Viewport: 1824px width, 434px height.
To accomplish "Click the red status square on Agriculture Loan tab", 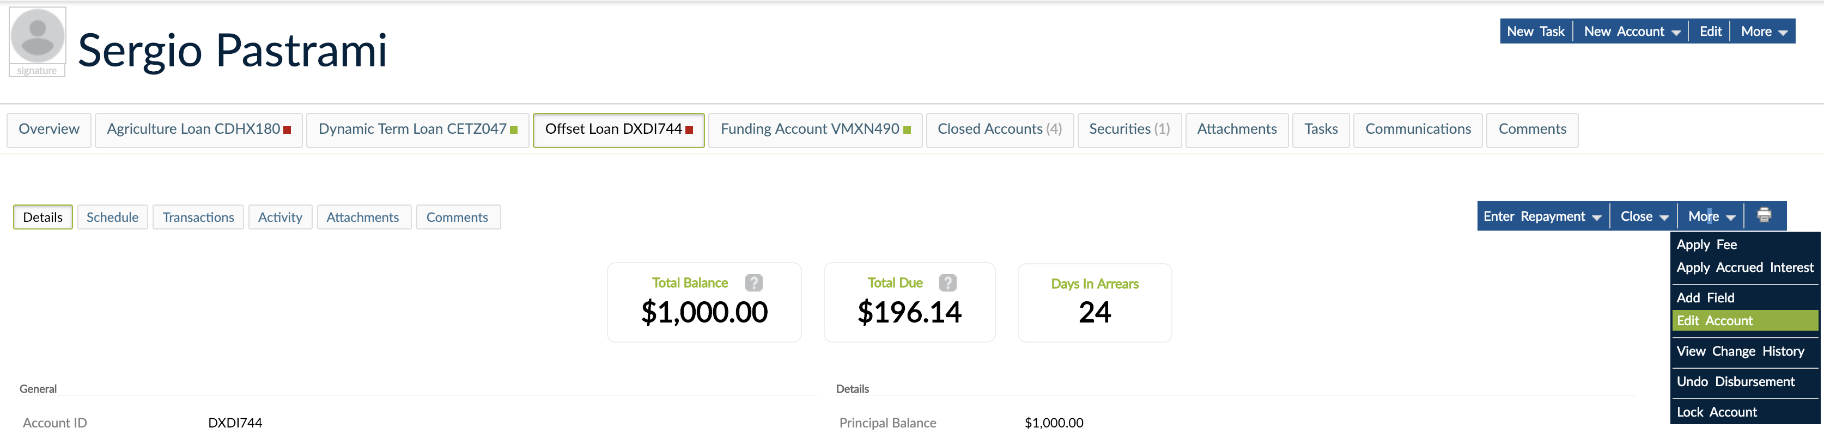I will [x=287, y=130].
